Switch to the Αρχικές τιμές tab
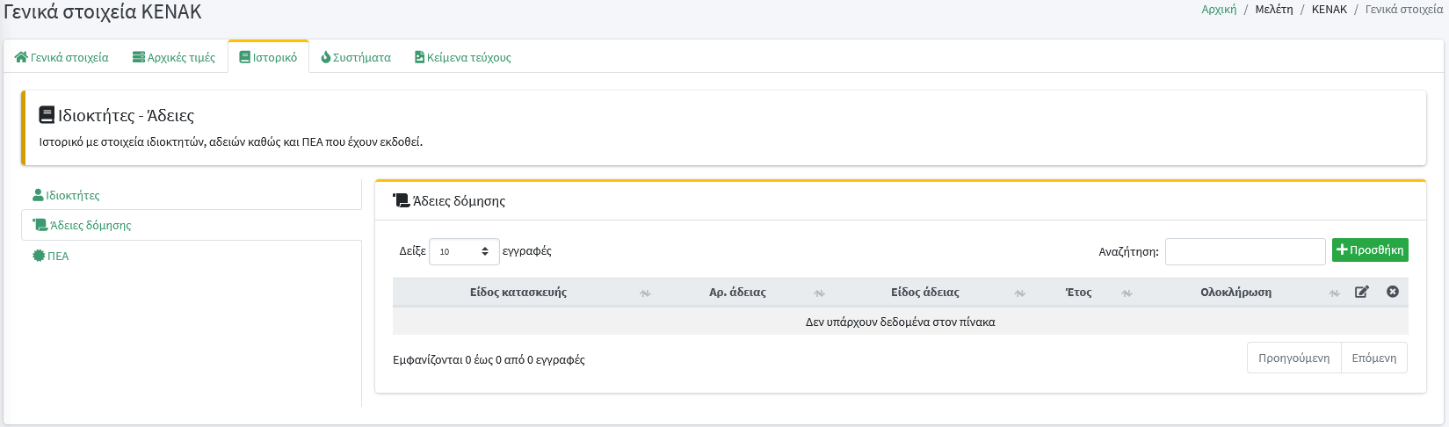This screenshot has width=1449, height=427. (174, 57)
